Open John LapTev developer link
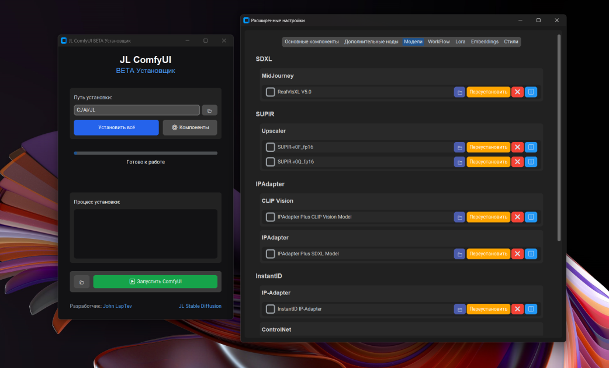This screenshot has width=609, height=368. pos(117,306)
